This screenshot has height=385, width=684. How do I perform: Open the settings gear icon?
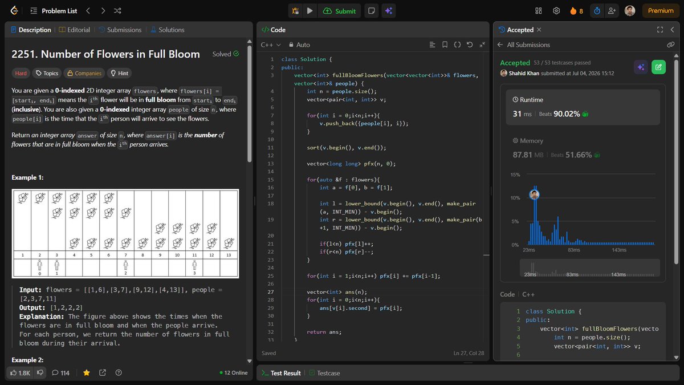click(556, 10)
